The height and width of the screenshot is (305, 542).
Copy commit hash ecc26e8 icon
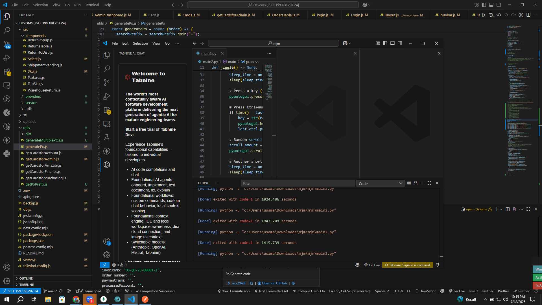251,283
